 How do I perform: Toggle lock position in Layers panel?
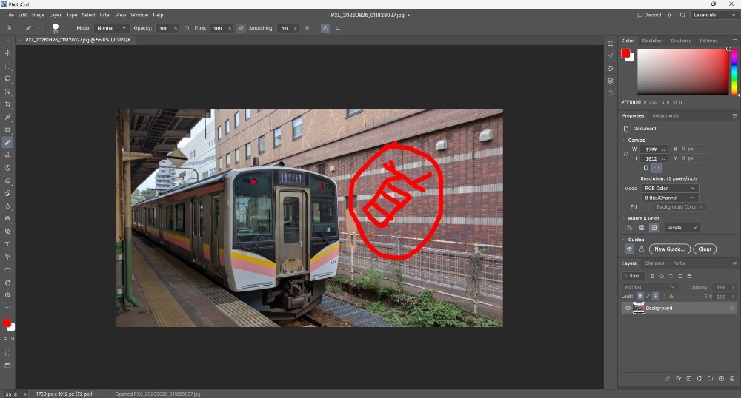pyautogui.click(x=656, y=297)
